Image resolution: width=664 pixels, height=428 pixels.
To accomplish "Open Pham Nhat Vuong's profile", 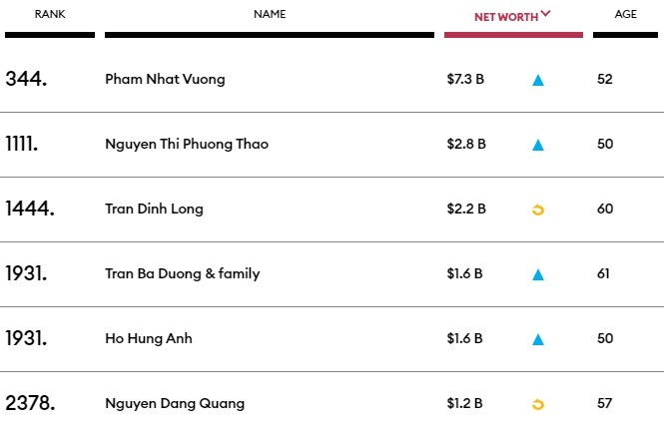I will click(165, 80).
